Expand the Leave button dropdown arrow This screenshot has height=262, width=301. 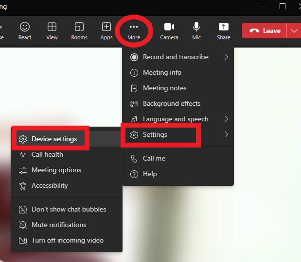(294, 31)
